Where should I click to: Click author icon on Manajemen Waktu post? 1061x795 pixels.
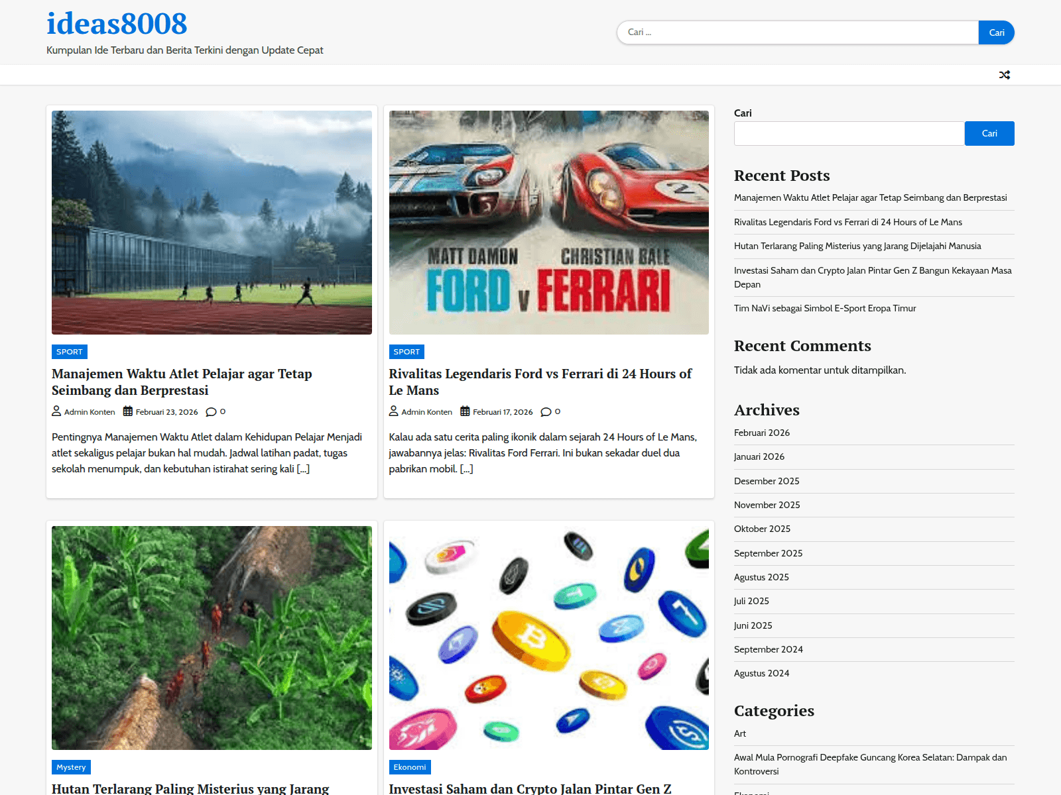pos(56,411)
